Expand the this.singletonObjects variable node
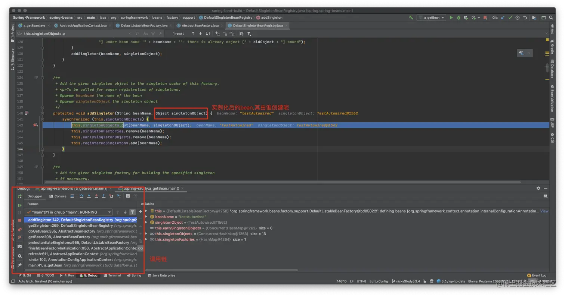This screenshot has height=296, width=565. [146, 234]
